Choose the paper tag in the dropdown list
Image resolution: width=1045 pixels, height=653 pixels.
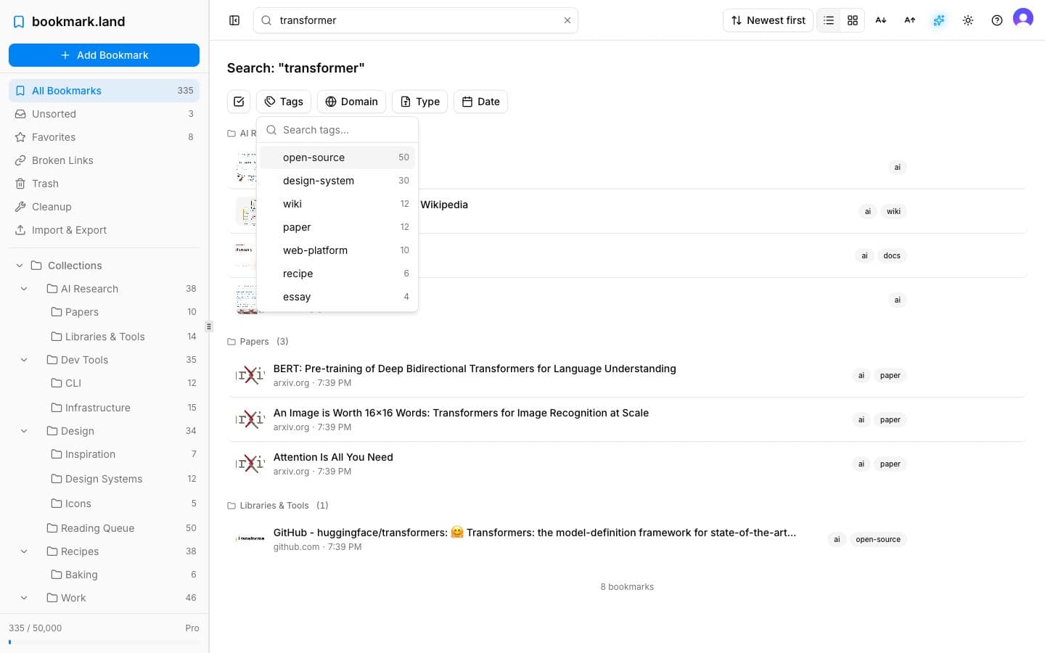pyautogui.click(x=337, y=227)
